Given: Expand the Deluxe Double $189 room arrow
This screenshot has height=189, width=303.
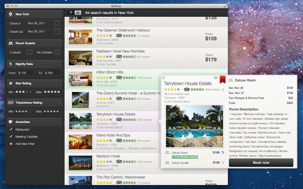Looking at the screenshot, I should click(223, 163).
